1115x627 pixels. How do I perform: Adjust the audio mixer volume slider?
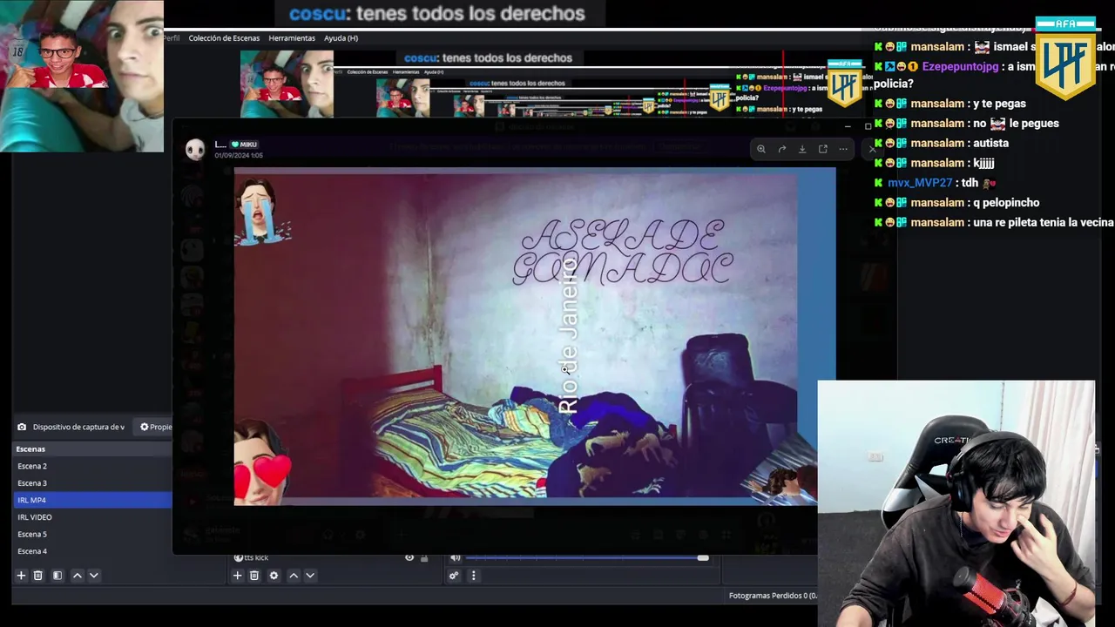(587, 557)
